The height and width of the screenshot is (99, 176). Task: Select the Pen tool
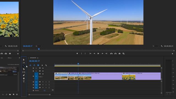click(x=24, y=75)
